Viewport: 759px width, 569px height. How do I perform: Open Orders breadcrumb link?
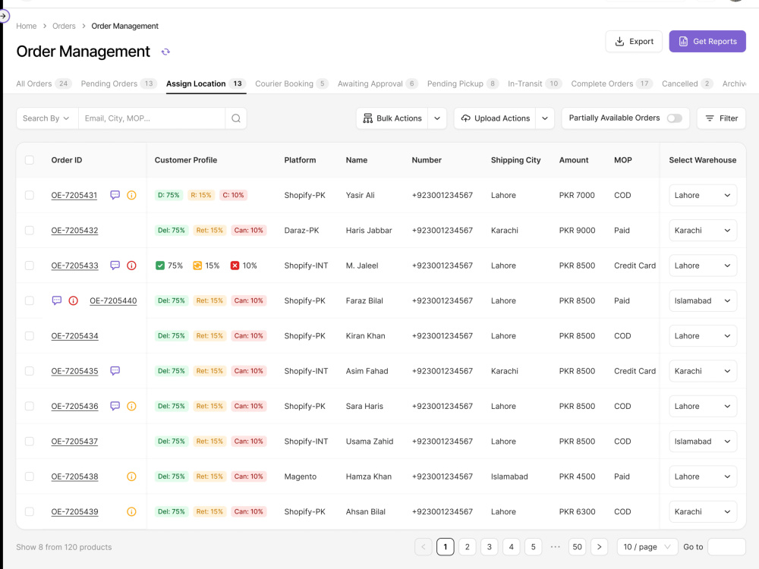point(64,26)
